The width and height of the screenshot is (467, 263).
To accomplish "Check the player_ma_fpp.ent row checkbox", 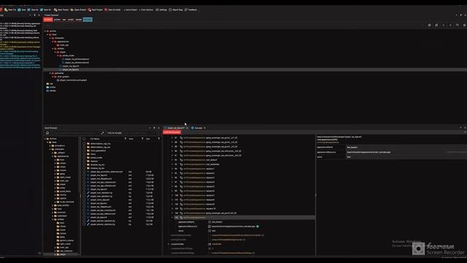I will 84,175.
